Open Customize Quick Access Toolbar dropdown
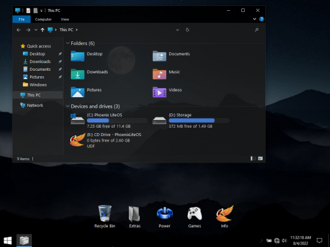The height and width of the screenshot is (247, 330). point(41,11)
